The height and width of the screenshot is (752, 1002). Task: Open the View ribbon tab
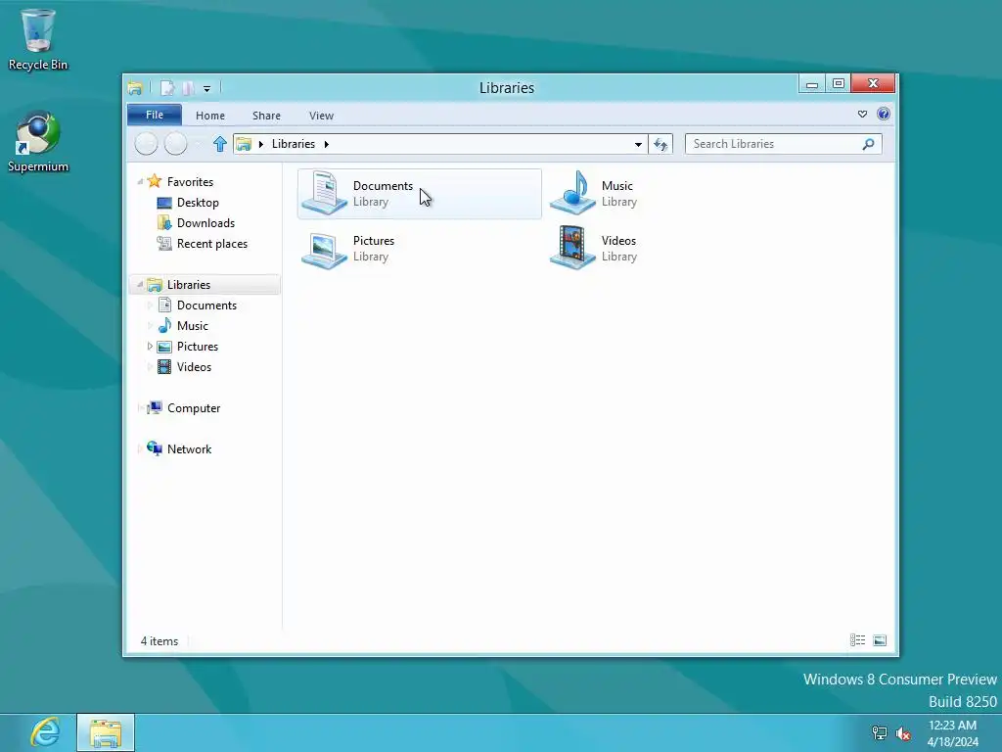321,116
